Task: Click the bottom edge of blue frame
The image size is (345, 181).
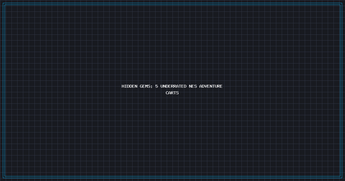Action: 172,178
